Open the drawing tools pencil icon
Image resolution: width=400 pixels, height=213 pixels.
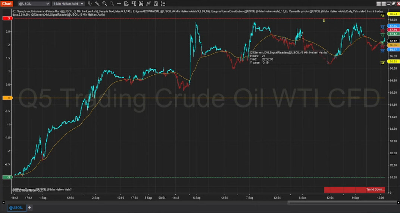97,4
